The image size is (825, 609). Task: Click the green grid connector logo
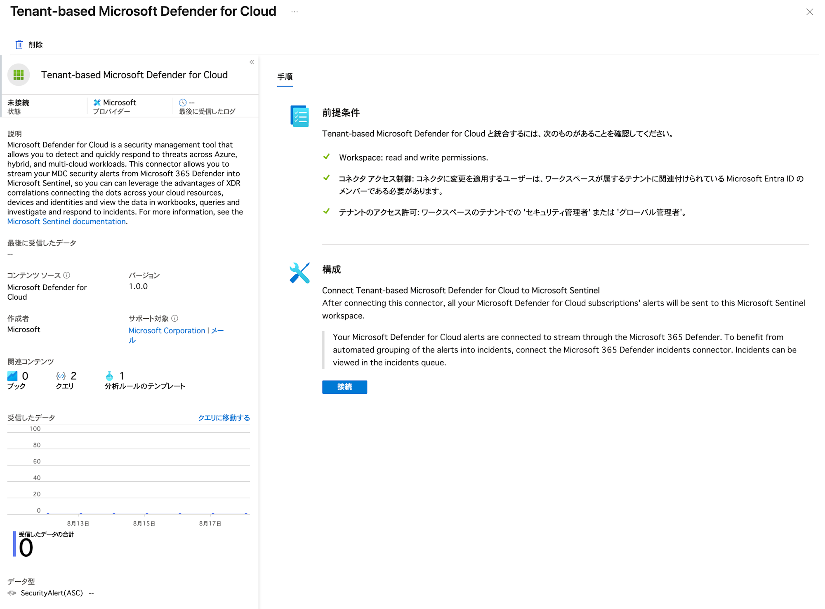coord(19,75)
